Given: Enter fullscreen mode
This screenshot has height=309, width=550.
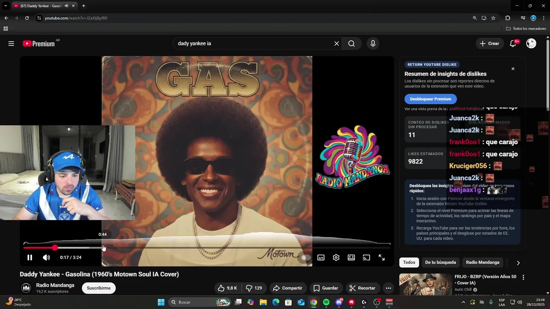Looking at the screenshot, I should coord(382,257).
